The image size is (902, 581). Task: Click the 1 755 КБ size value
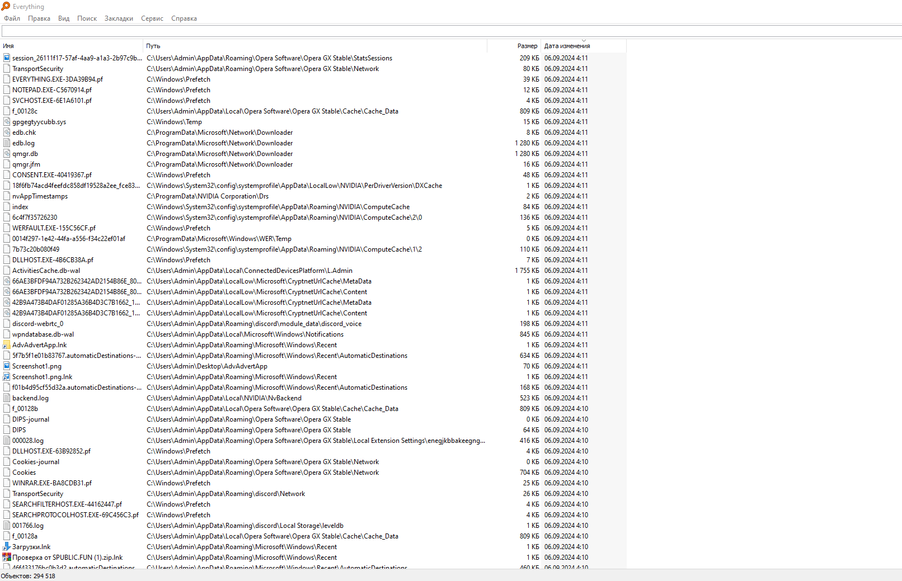(527, 271)
